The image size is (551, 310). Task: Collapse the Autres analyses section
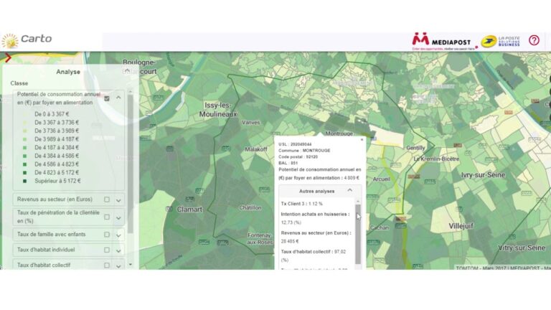pos(349,190)
